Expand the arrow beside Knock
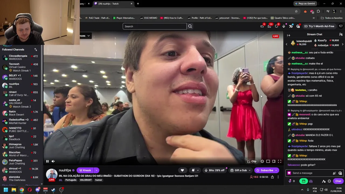 (96, 170)
